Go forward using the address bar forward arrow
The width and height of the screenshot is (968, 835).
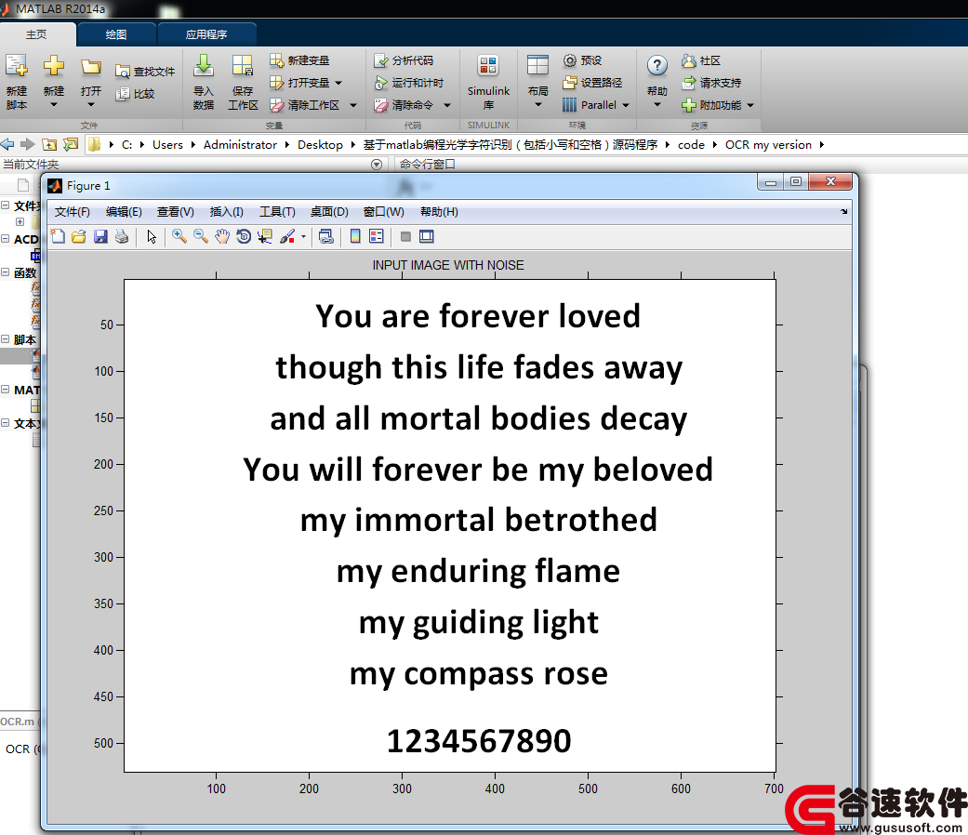(x=27, y=144)
